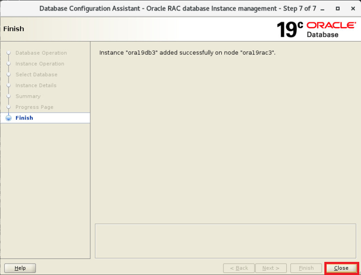Click the instance added successfully message

[x=187, y=52]
